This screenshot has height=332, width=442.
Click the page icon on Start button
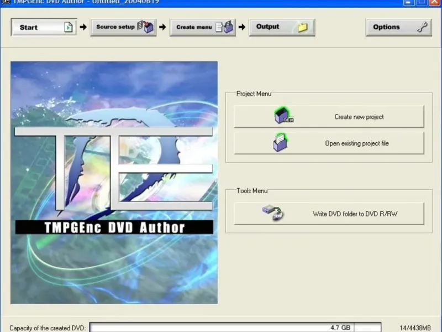tap(68, 27)
